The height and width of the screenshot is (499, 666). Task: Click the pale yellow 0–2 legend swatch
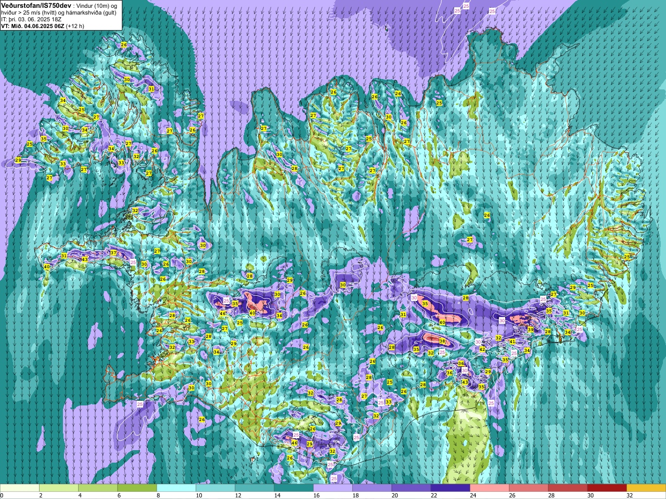click(x=20, y=488)
